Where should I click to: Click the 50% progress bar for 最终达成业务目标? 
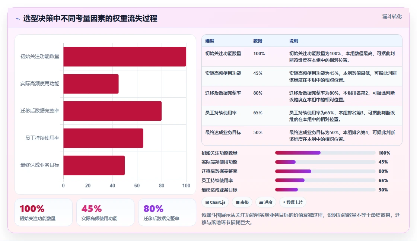(325, 190)
